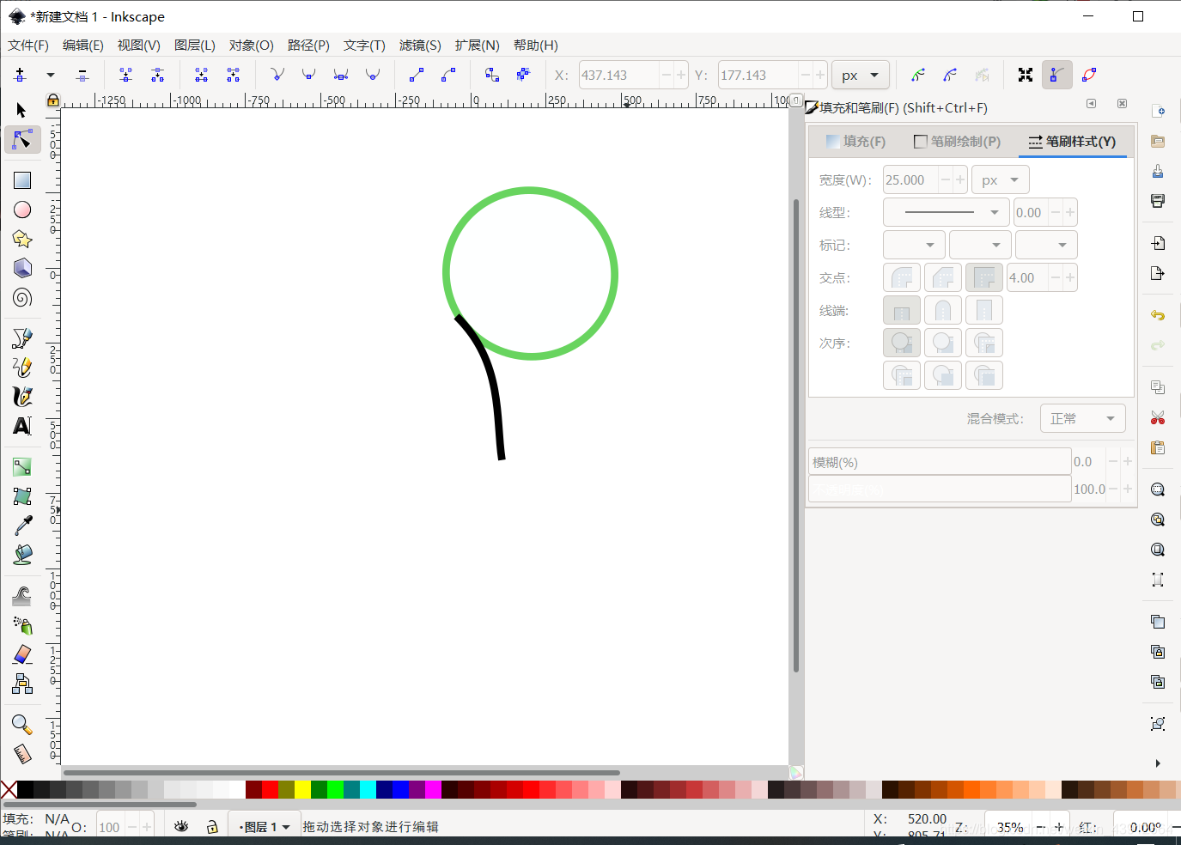Toggle layer lock icon in status bar
Image resolution: width=1181 pixels, height=845 pixels.
212,826
